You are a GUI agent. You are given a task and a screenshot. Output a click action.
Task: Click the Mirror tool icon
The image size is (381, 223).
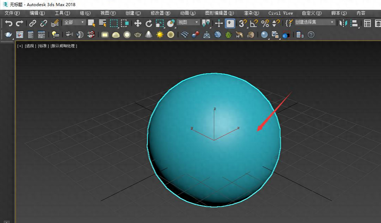coord(343,23)
